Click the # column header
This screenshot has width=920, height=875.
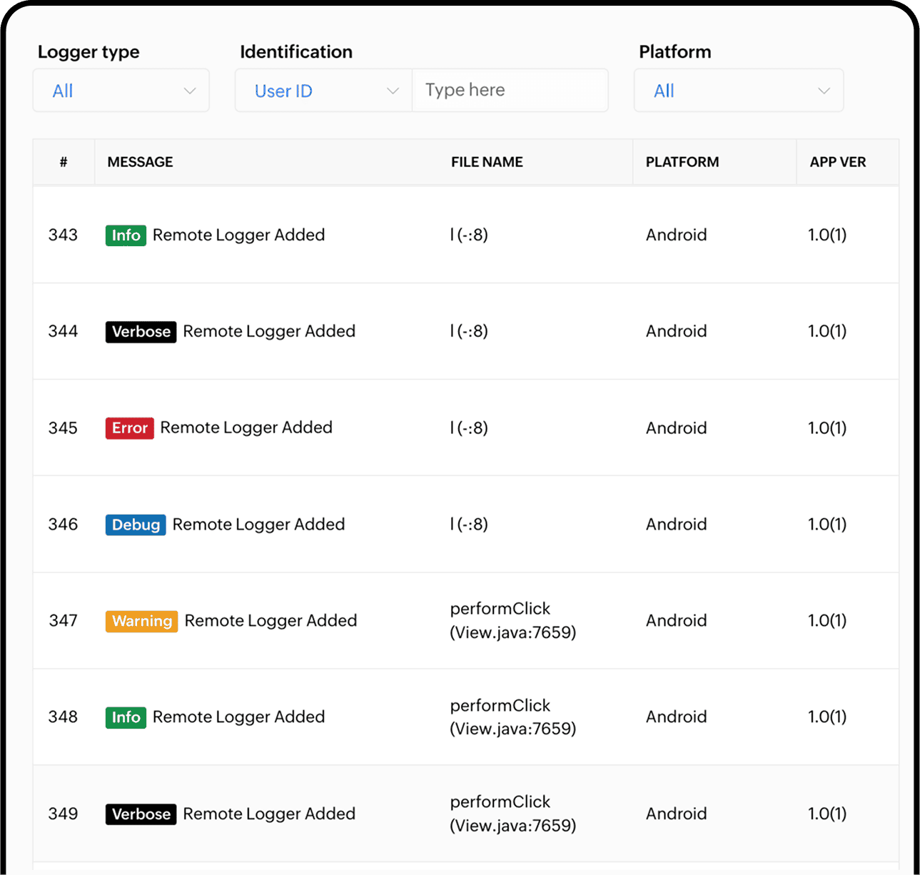64,162
